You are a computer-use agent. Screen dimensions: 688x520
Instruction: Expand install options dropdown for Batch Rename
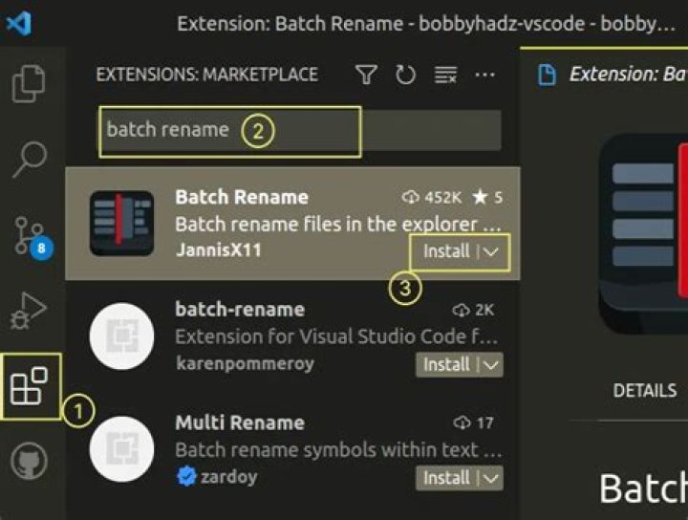pyautogui.click(x=490, y=251)
